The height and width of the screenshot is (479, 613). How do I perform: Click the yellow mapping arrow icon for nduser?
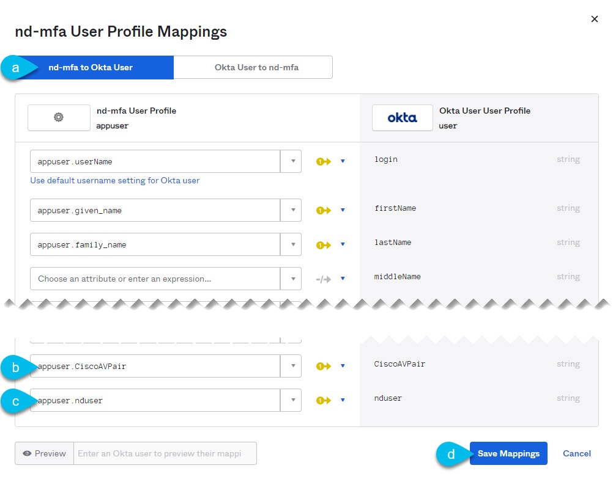tap(323, 400)
